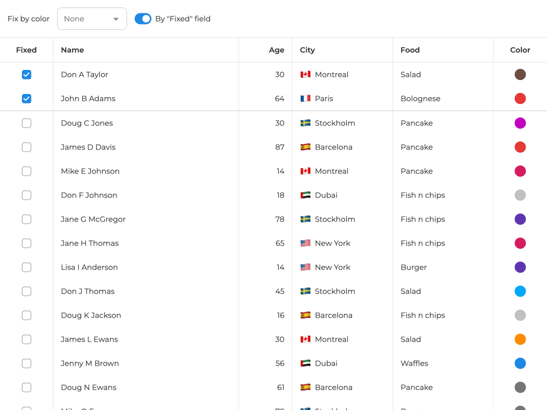Select the Lisa I Anderson name cell

pos(89,267)
